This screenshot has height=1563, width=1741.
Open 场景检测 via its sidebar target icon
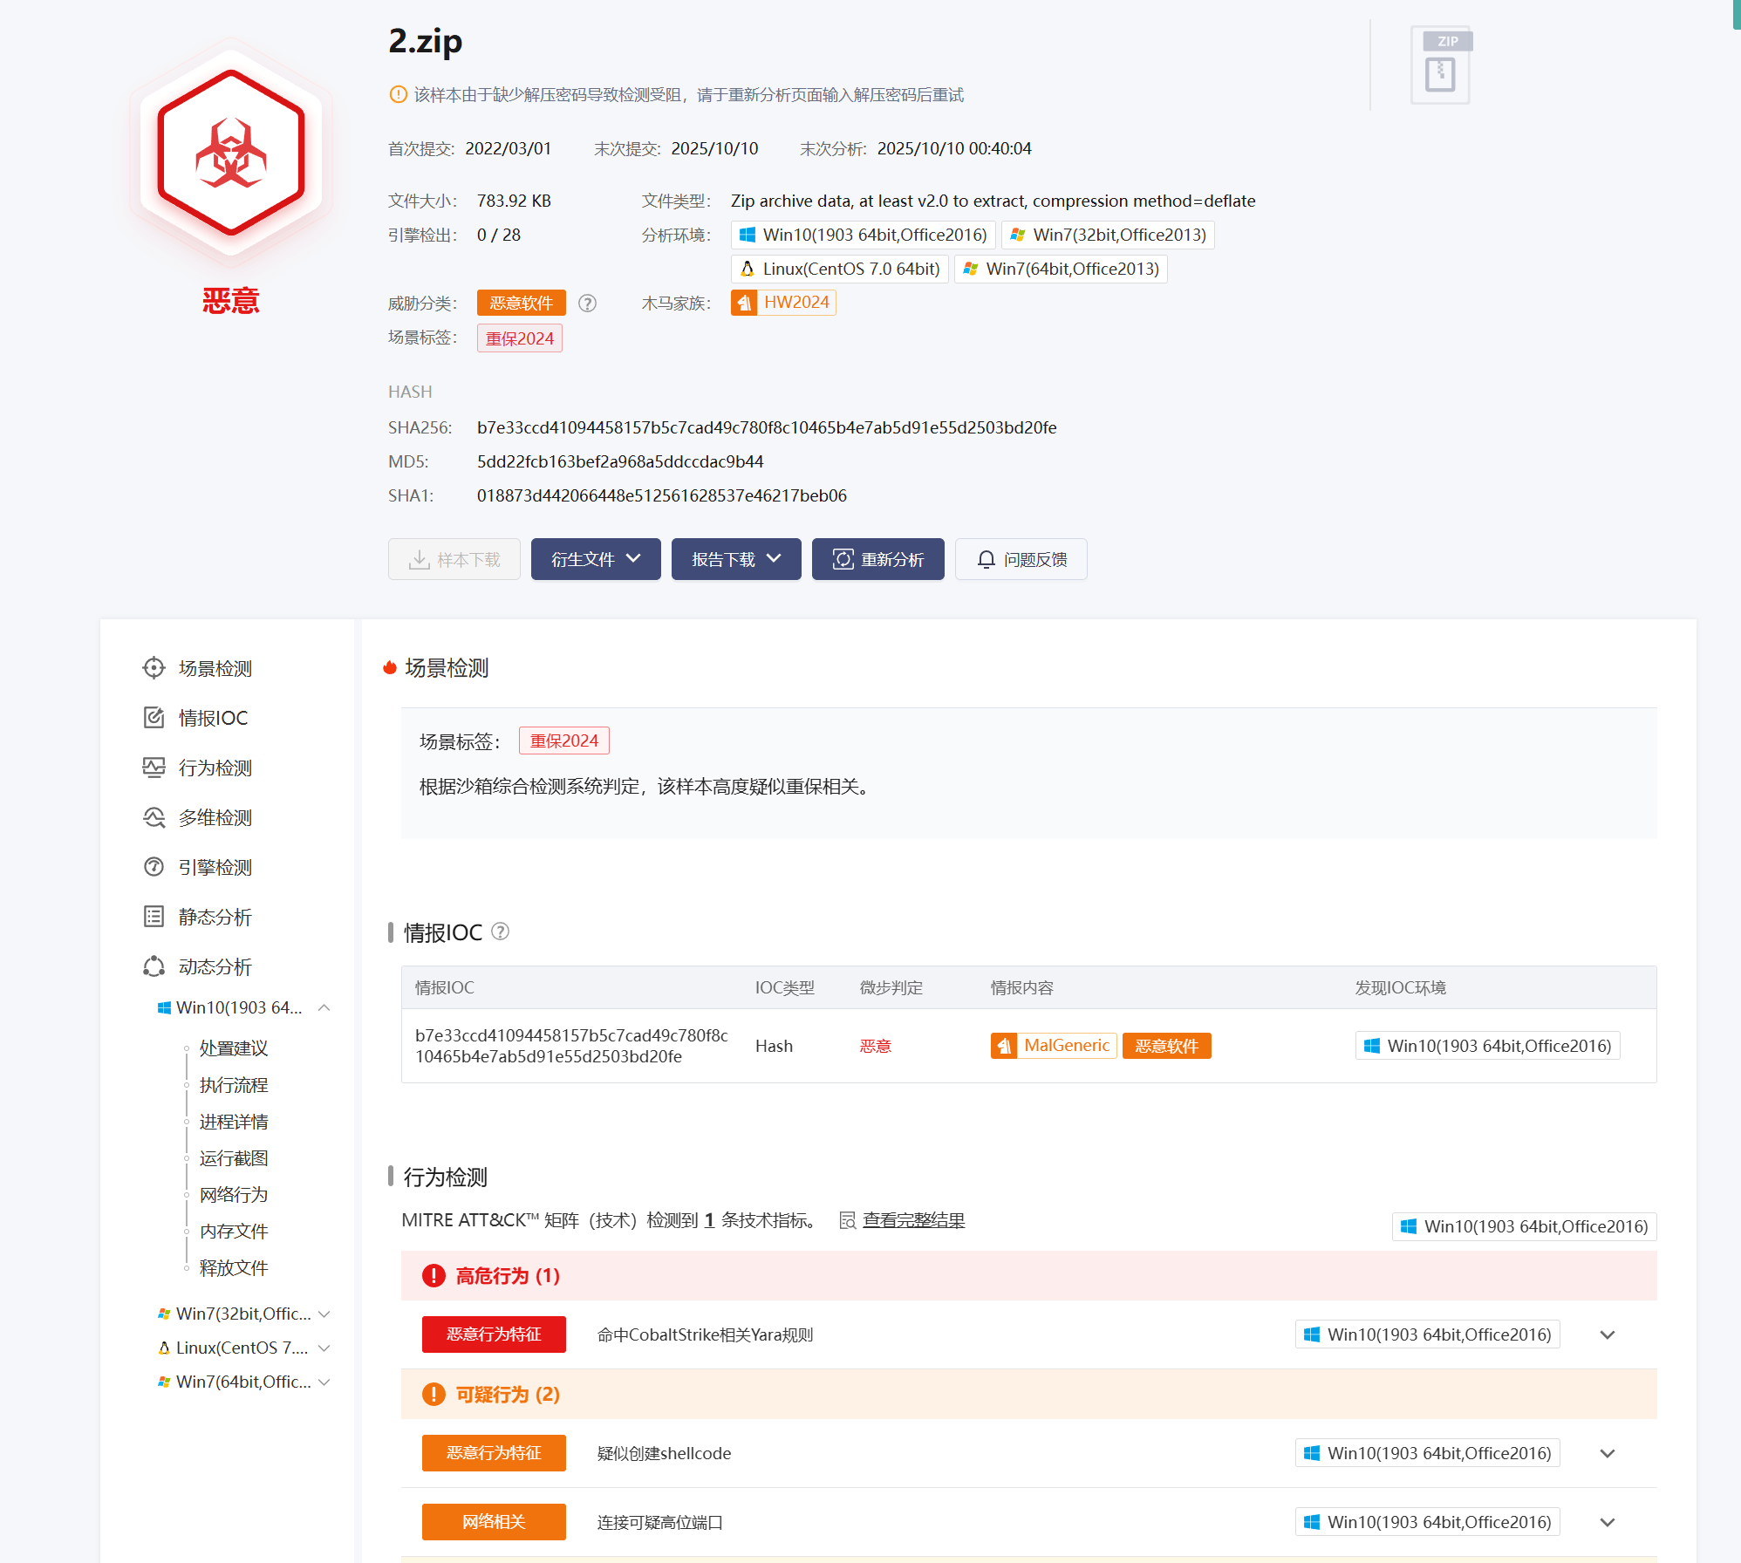pyautogui.click(x=154, y=668)
